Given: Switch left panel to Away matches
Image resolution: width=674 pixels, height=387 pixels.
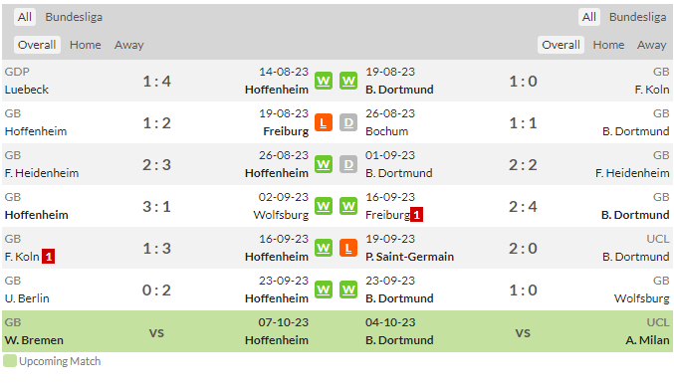Looking at the screenshot, I should [129, 45].
